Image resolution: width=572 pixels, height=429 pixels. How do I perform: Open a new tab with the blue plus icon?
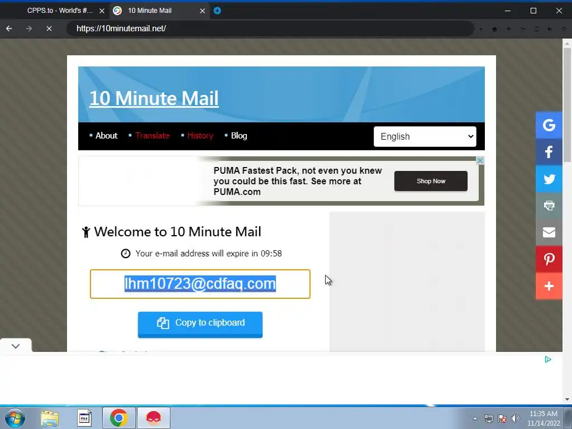tap(217, 11)
